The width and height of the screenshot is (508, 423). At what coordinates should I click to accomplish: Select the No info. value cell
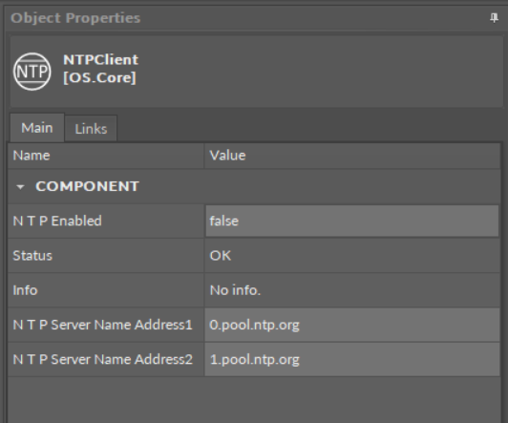pyautogui.click(x=352, y=290)
